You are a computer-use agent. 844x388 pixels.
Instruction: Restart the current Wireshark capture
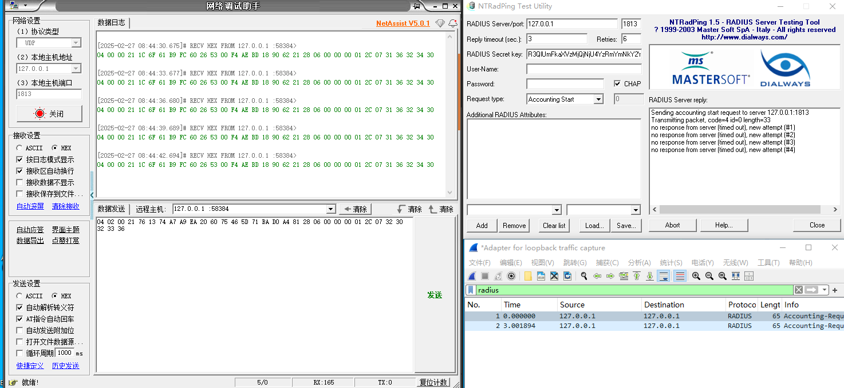coord(498,276)
